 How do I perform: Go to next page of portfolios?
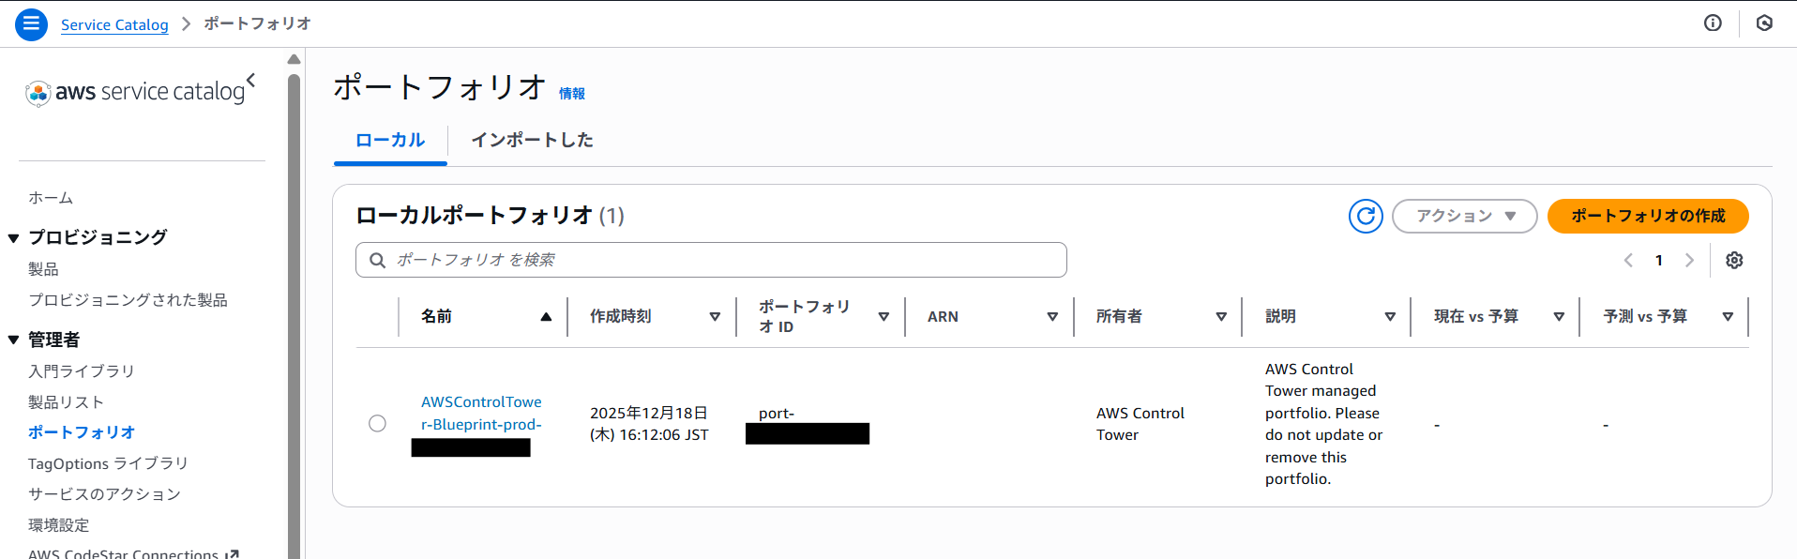(1689, 261)
